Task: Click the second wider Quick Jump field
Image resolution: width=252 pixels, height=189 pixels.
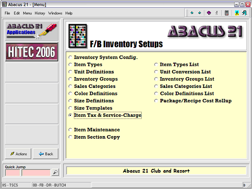Action: click(36, 173)
